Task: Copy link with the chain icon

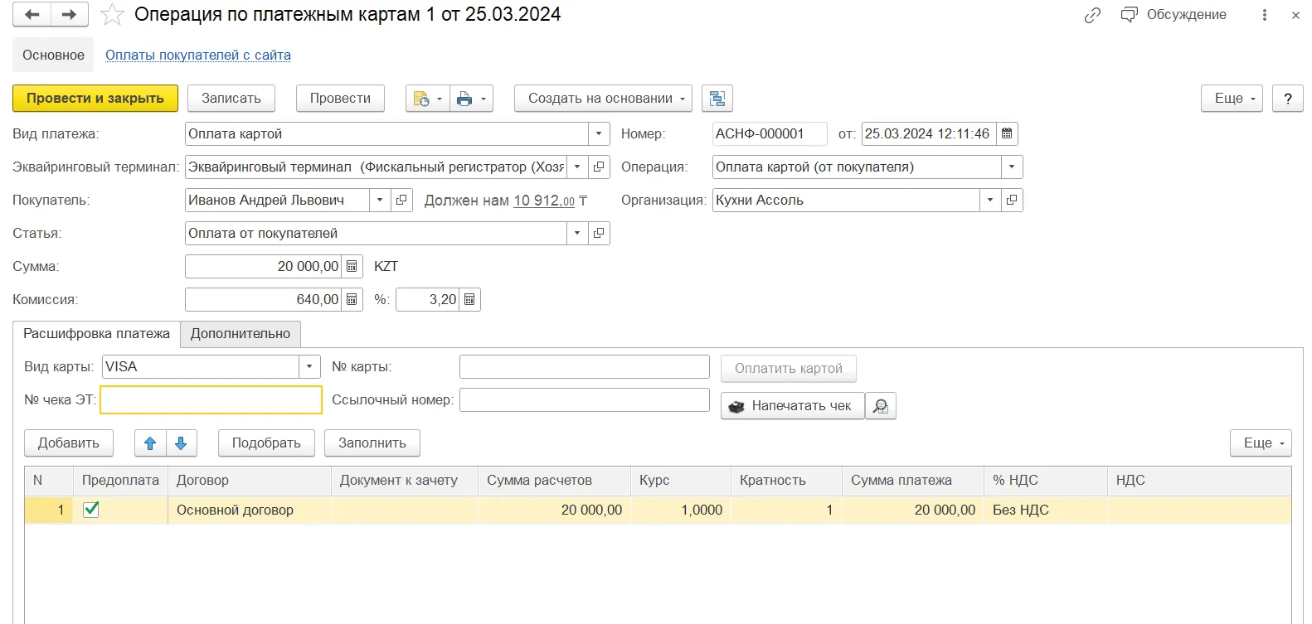Action: pos(1092,15)
